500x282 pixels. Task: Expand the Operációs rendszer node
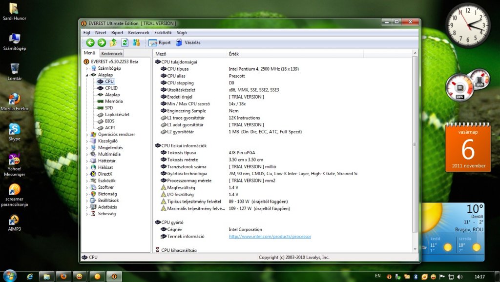(87, 135)
